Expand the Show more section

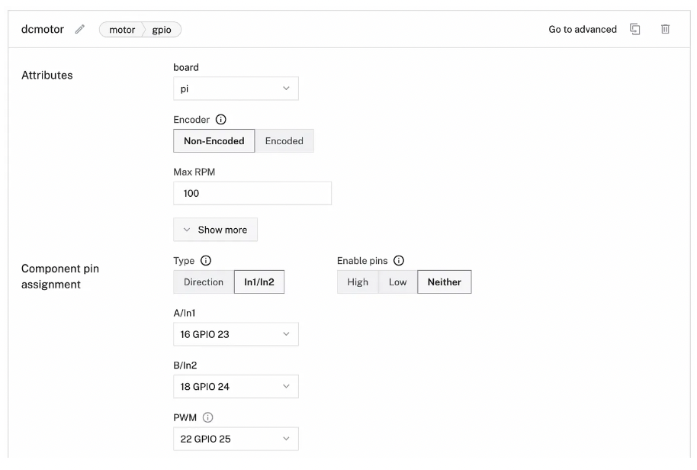[215, 230]
